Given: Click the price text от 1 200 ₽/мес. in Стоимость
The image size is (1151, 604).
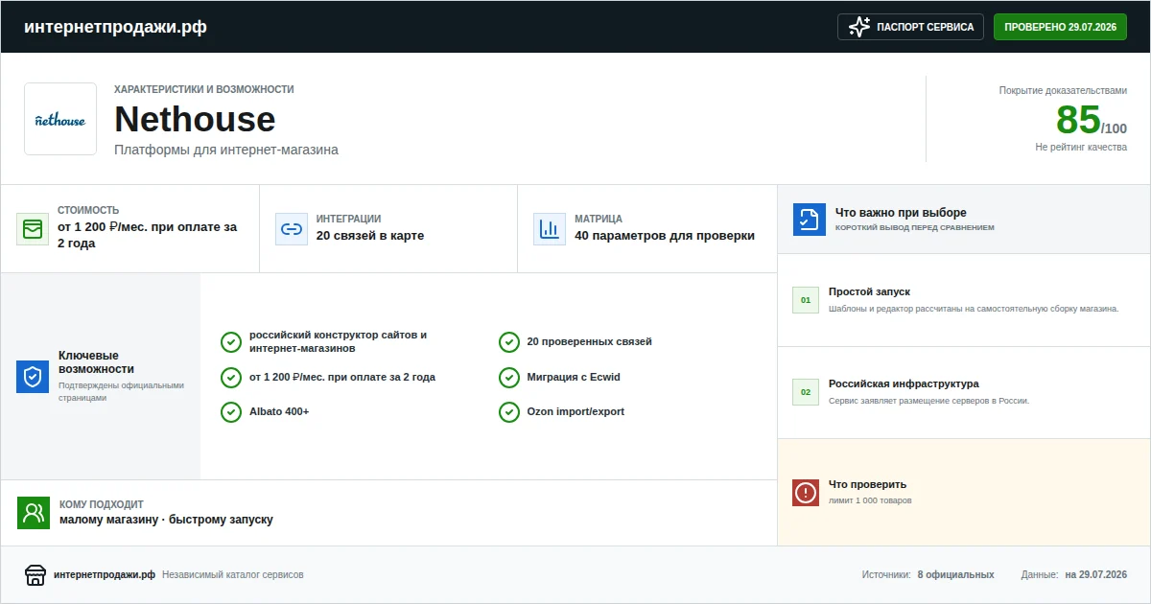Looking at the screenshot, I should click(x=148, y=235).
